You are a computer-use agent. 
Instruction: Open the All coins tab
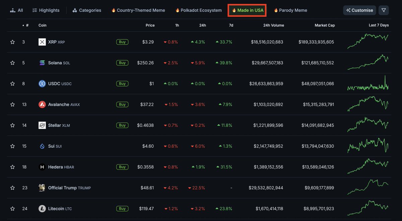pos(16,10)
